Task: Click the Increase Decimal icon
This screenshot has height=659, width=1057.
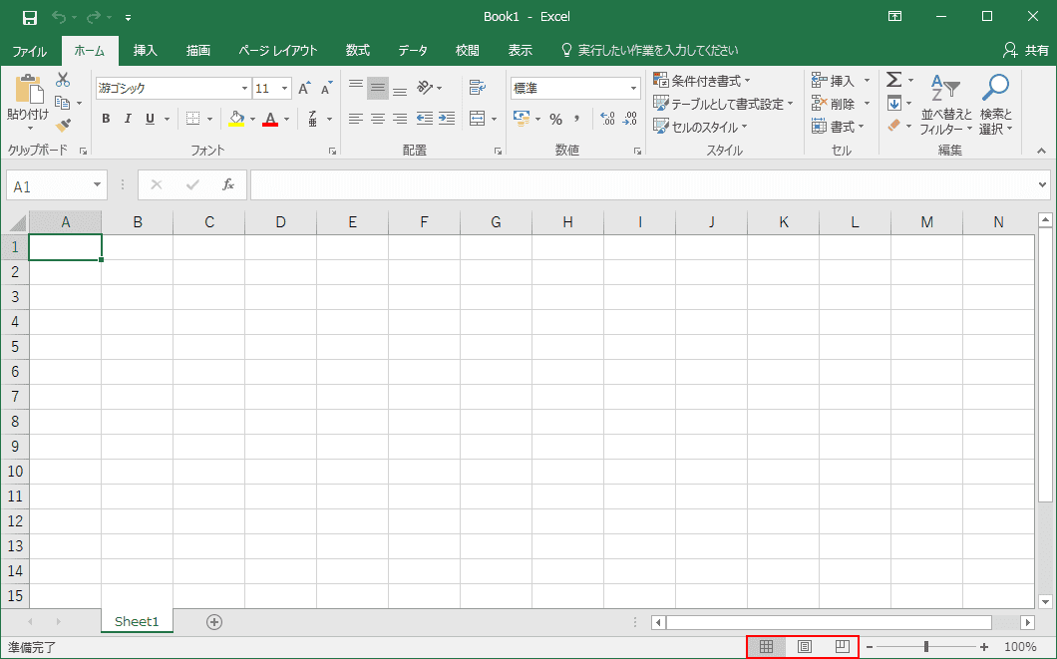Action: click(x=606, y=120)
